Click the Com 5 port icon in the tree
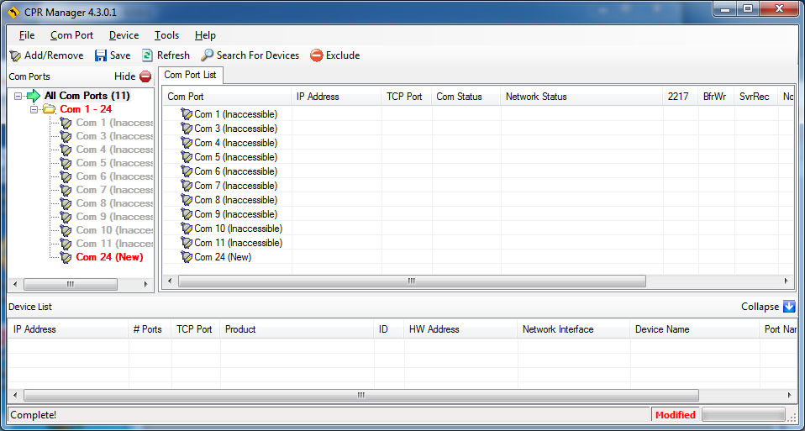Image resolution: width=805 pixels, height=431 pixels. (x=66, y=163)
